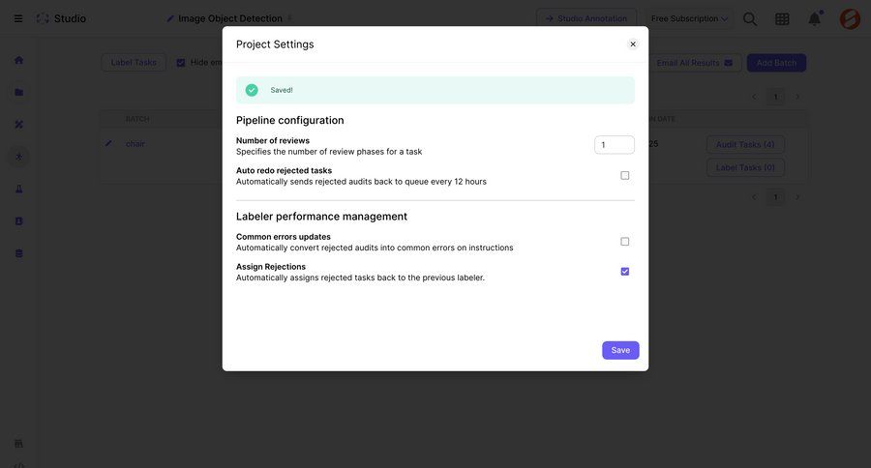Go to previous page with bottom chevron
Image resolution: width=871 pixels, height=468 pixels.
[x=754, y=197]
